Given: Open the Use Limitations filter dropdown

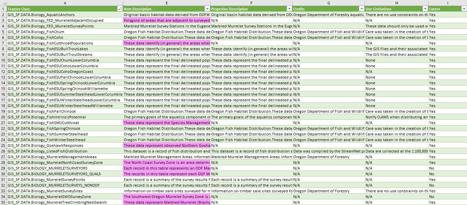Looking at the screenshot, I should 425,9.
